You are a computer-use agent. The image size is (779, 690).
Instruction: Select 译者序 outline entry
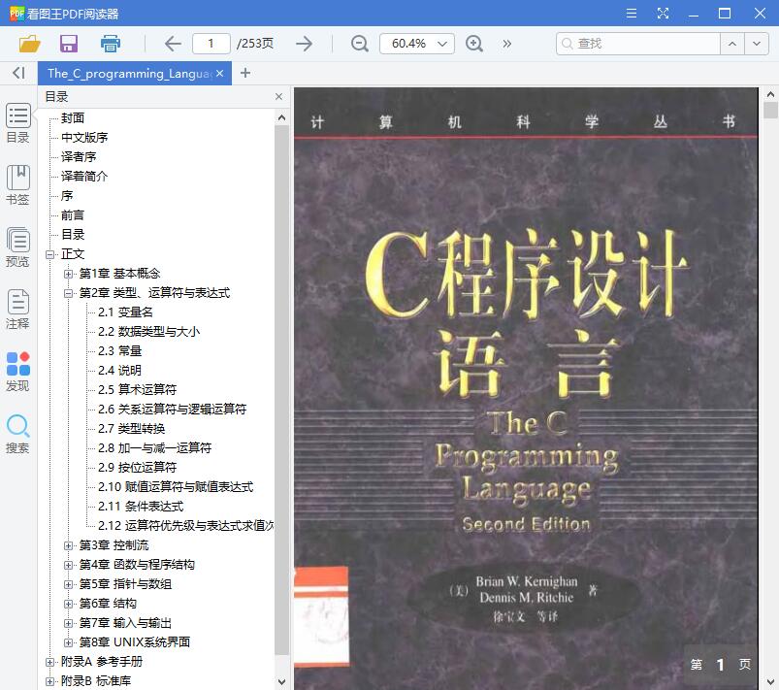79,157
